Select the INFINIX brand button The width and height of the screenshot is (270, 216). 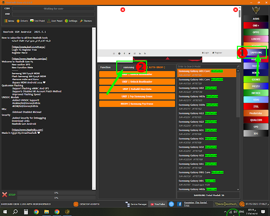pyautogui.click(x=256, y=93)
